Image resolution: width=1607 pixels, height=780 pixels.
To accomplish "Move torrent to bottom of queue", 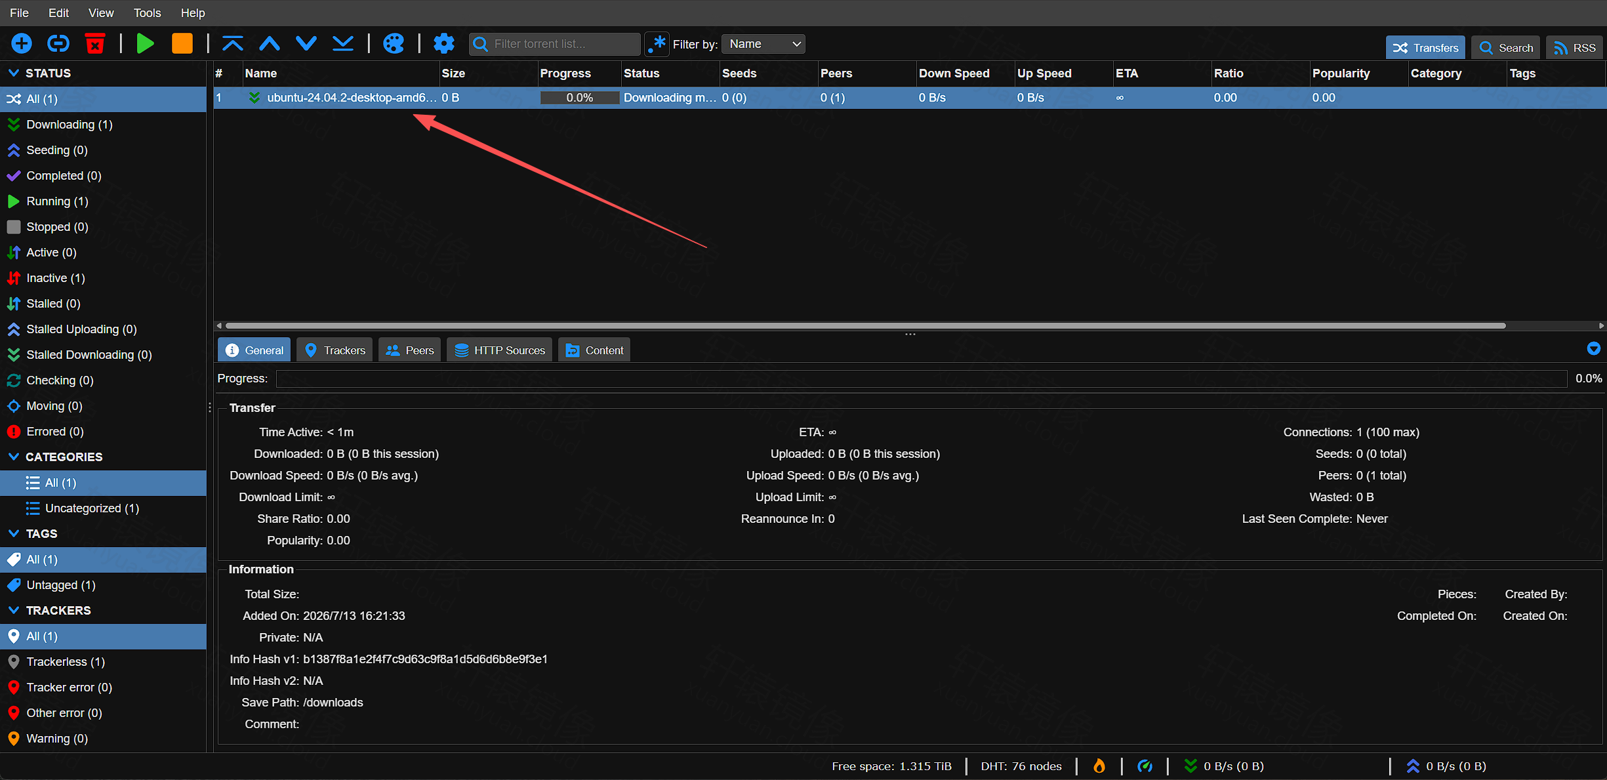I will point(343,44).
